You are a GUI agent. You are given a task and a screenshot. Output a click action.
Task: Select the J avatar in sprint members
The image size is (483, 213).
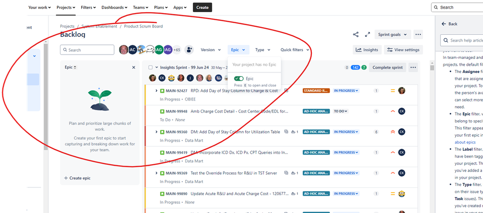[x=190, y=78]
